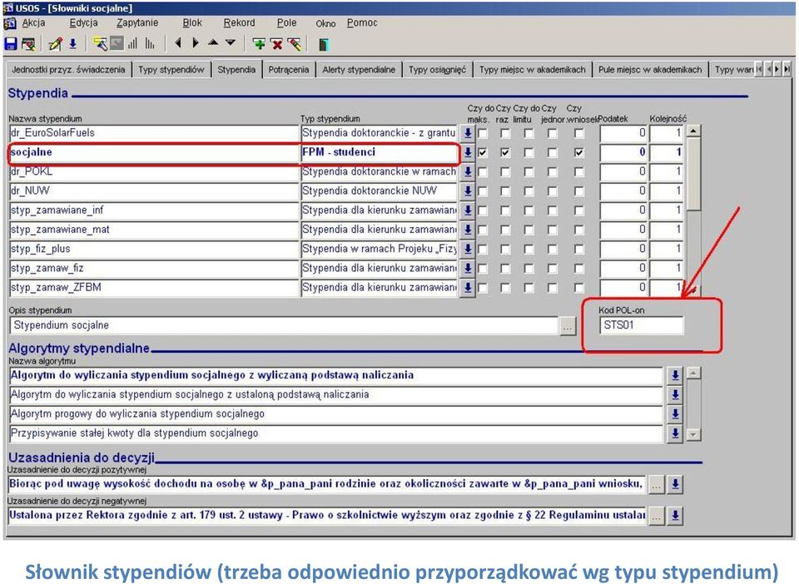
Task: Open type list for styp_zamaw_ZFBM row
Action: pyautogui.click(x=467, y=288)
